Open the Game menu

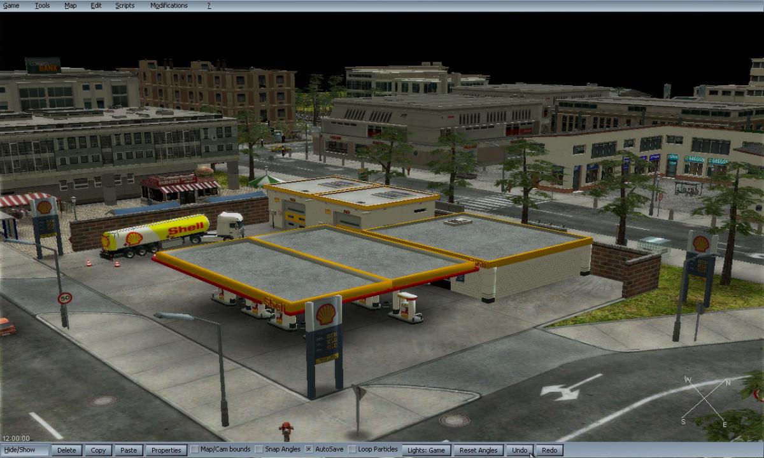[11, 6]
